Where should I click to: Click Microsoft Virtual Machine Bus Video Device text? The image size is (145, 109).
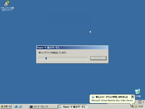pos(112,101)
